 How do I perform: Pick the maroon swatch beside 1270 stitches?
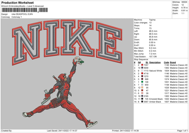coord(142,76)
